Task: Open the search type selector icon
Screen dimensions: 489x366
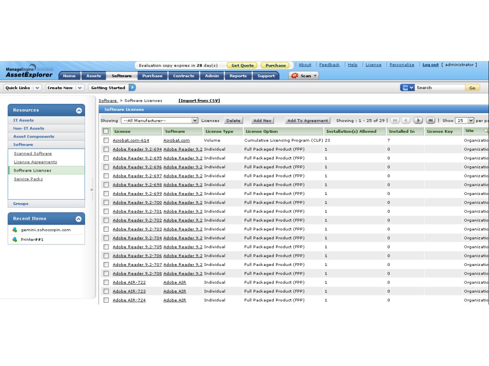Action: pos(407,88)
